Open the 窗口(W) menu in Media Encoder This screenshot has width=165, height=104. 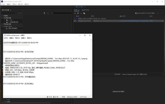pyautogui.click(x=21, y=4)
